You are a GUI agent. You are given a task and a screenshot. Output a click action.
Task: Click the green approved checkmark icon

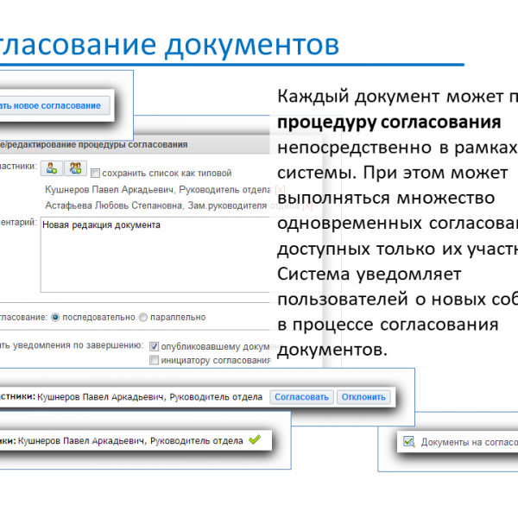(x=254, y=440)
